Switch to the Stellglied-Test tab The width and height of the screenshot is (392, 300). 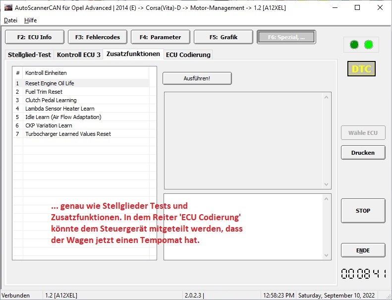[x=29, y=55]
